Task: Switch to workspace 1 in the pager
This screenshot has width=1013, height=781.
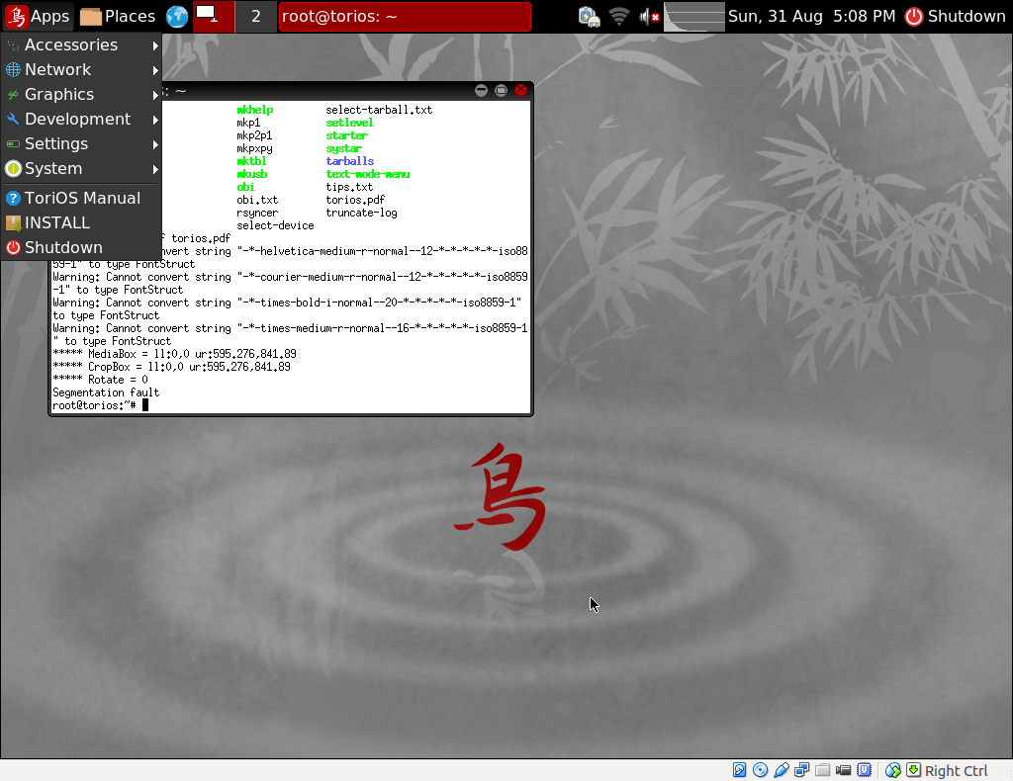Action: tap(214, 16)
